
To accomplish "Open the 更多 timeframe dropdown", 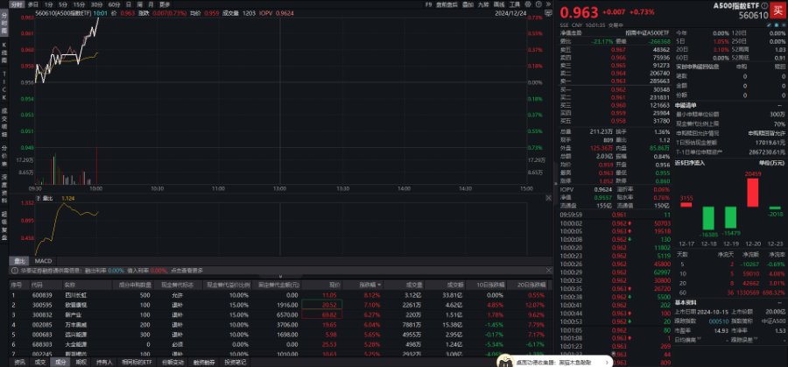I will (164, 4).
